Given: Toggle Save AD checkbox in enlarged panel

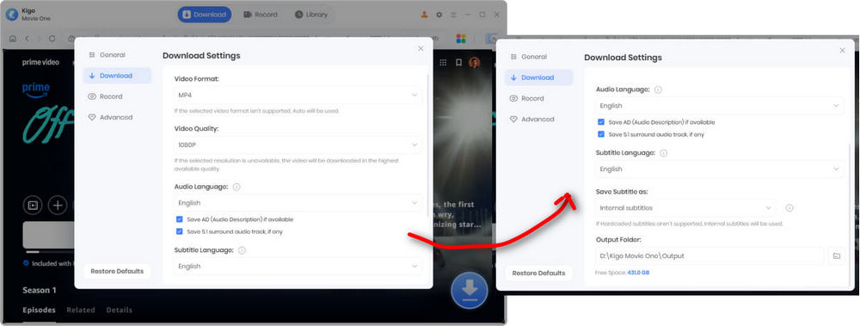Looking at the screenshot, I should [601, 122].
